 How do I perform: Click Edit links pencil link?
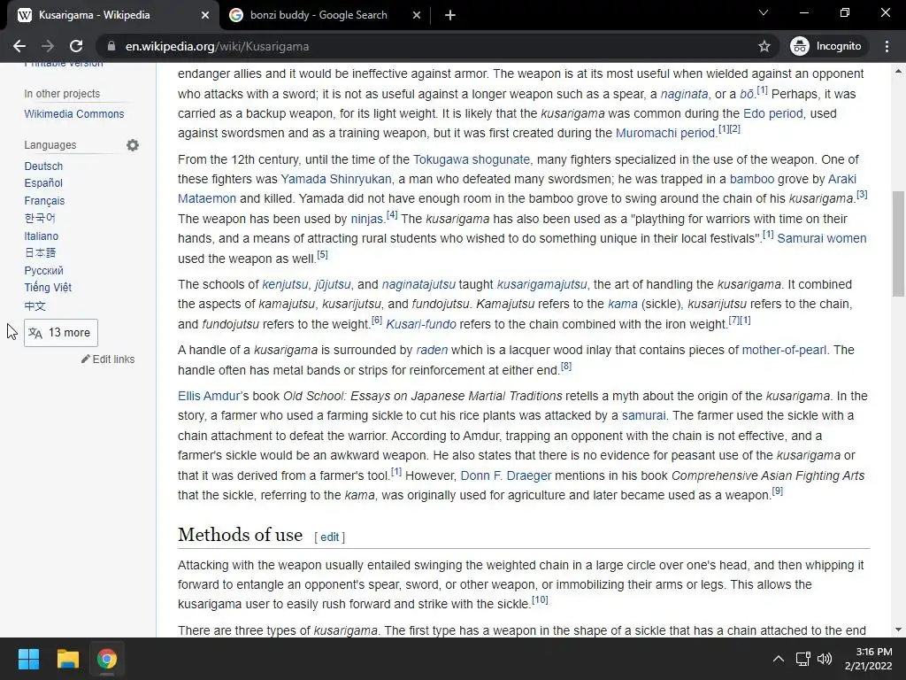[x=108, y=359]
